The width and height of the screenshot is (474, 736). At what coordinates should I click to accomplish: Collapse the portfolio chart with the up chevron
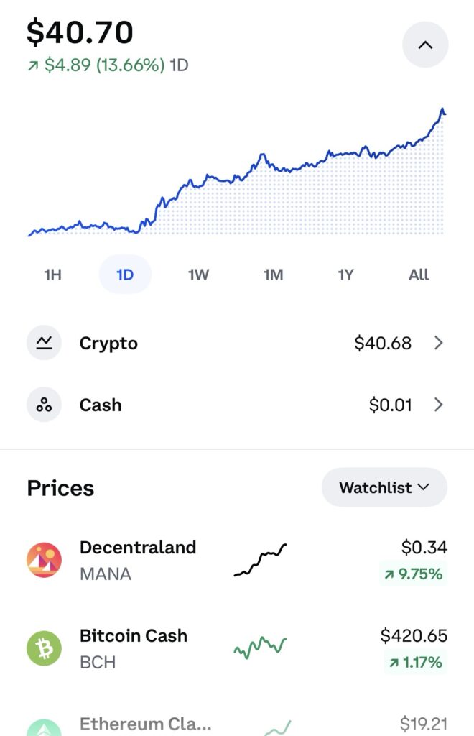[425, 45]
